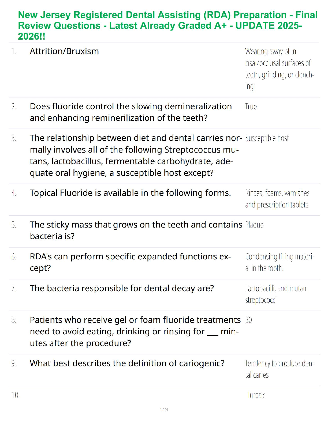Select the "Rinses, foams, varnishes" answer
Viewport: 328px width, 424px height.
tap(277, 199)
